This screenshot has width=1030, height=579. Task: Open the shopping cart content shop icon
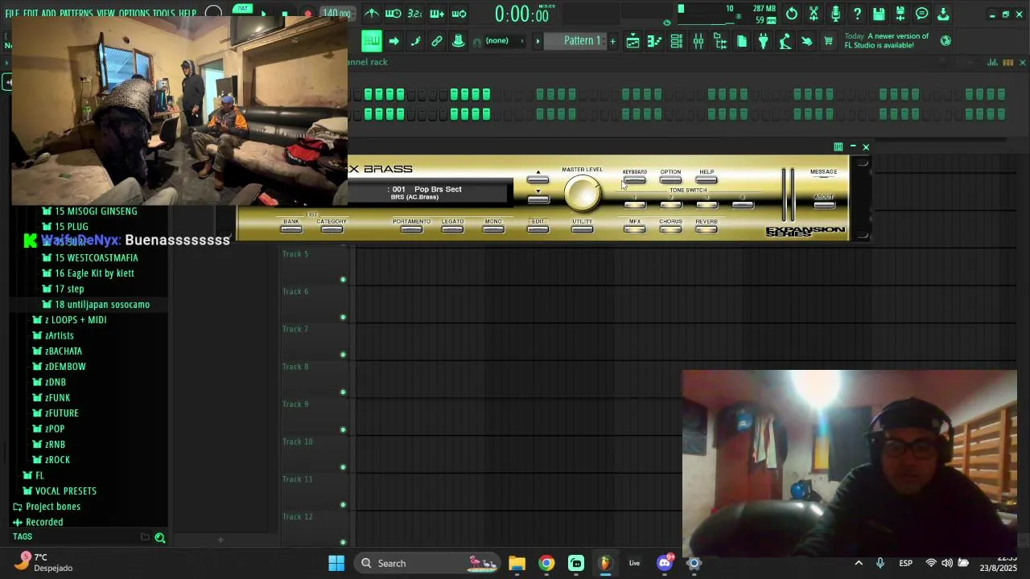point(828,42)
